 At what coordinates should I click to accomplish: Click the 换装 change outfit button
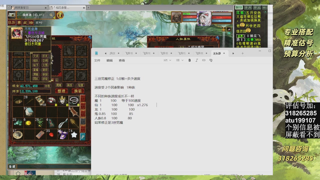pos(78,91)
